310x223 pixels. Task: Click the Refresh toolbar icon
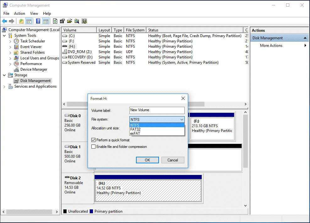[x=55, y=21]
